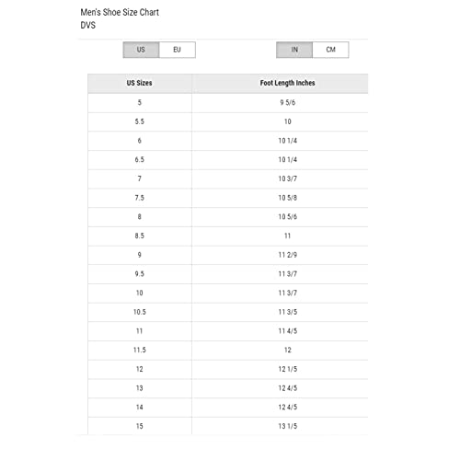Click the Foot Length Inches header
Image resolution: width=460 pixels, height=460 pixels.
coord(287,83)
